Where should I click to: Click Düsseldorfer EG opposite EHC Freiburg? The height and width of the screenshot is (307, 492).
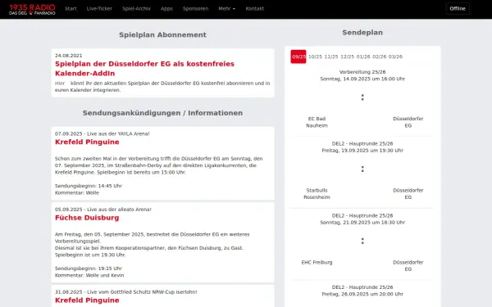tap(408, 265)
